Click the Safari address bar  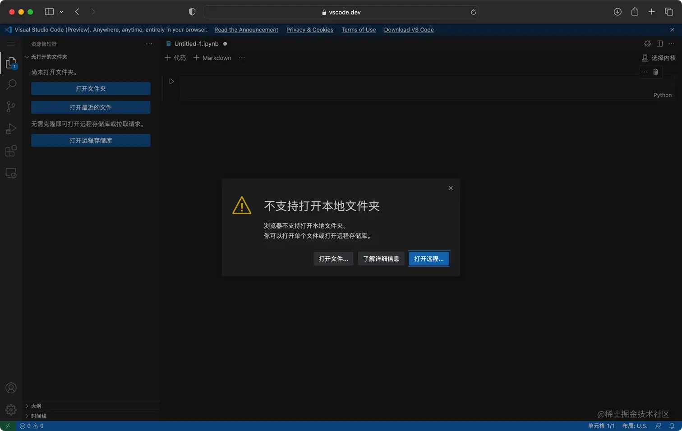[341, 12]
